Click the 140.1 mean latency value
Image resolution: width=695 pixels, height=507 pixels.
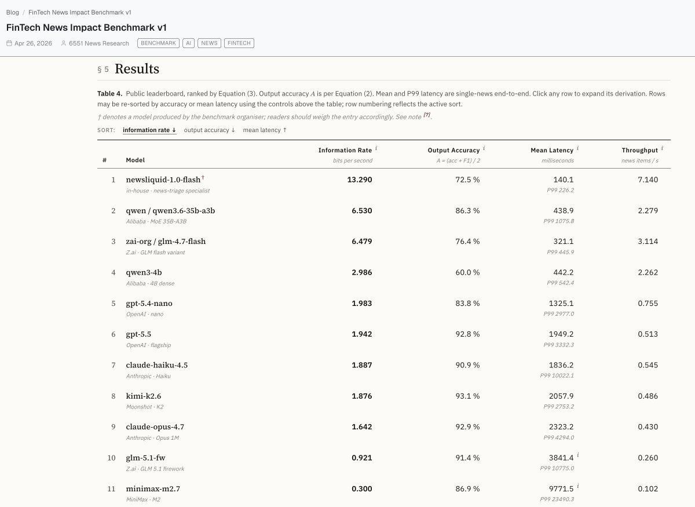point(564,180)
